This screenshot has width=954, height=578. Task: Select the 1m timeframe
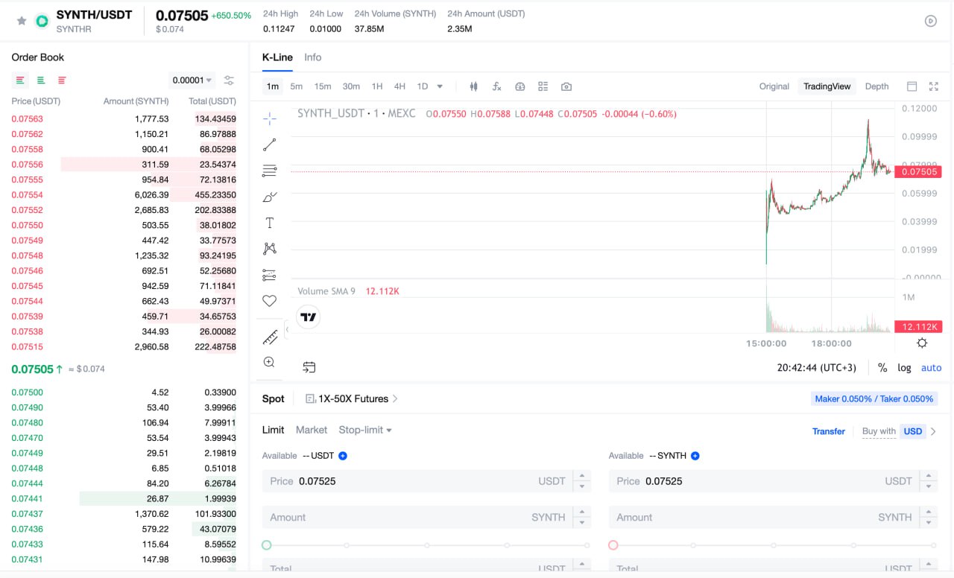coord(273,86)
